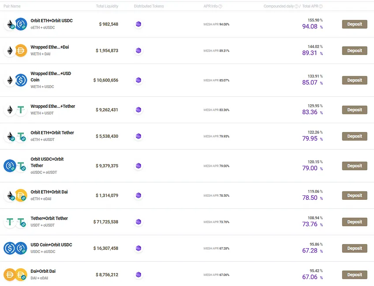Open the USD Coin+Orbit USDC pair name
Viewport: 374px width, 286px height.
pos(51,245)
